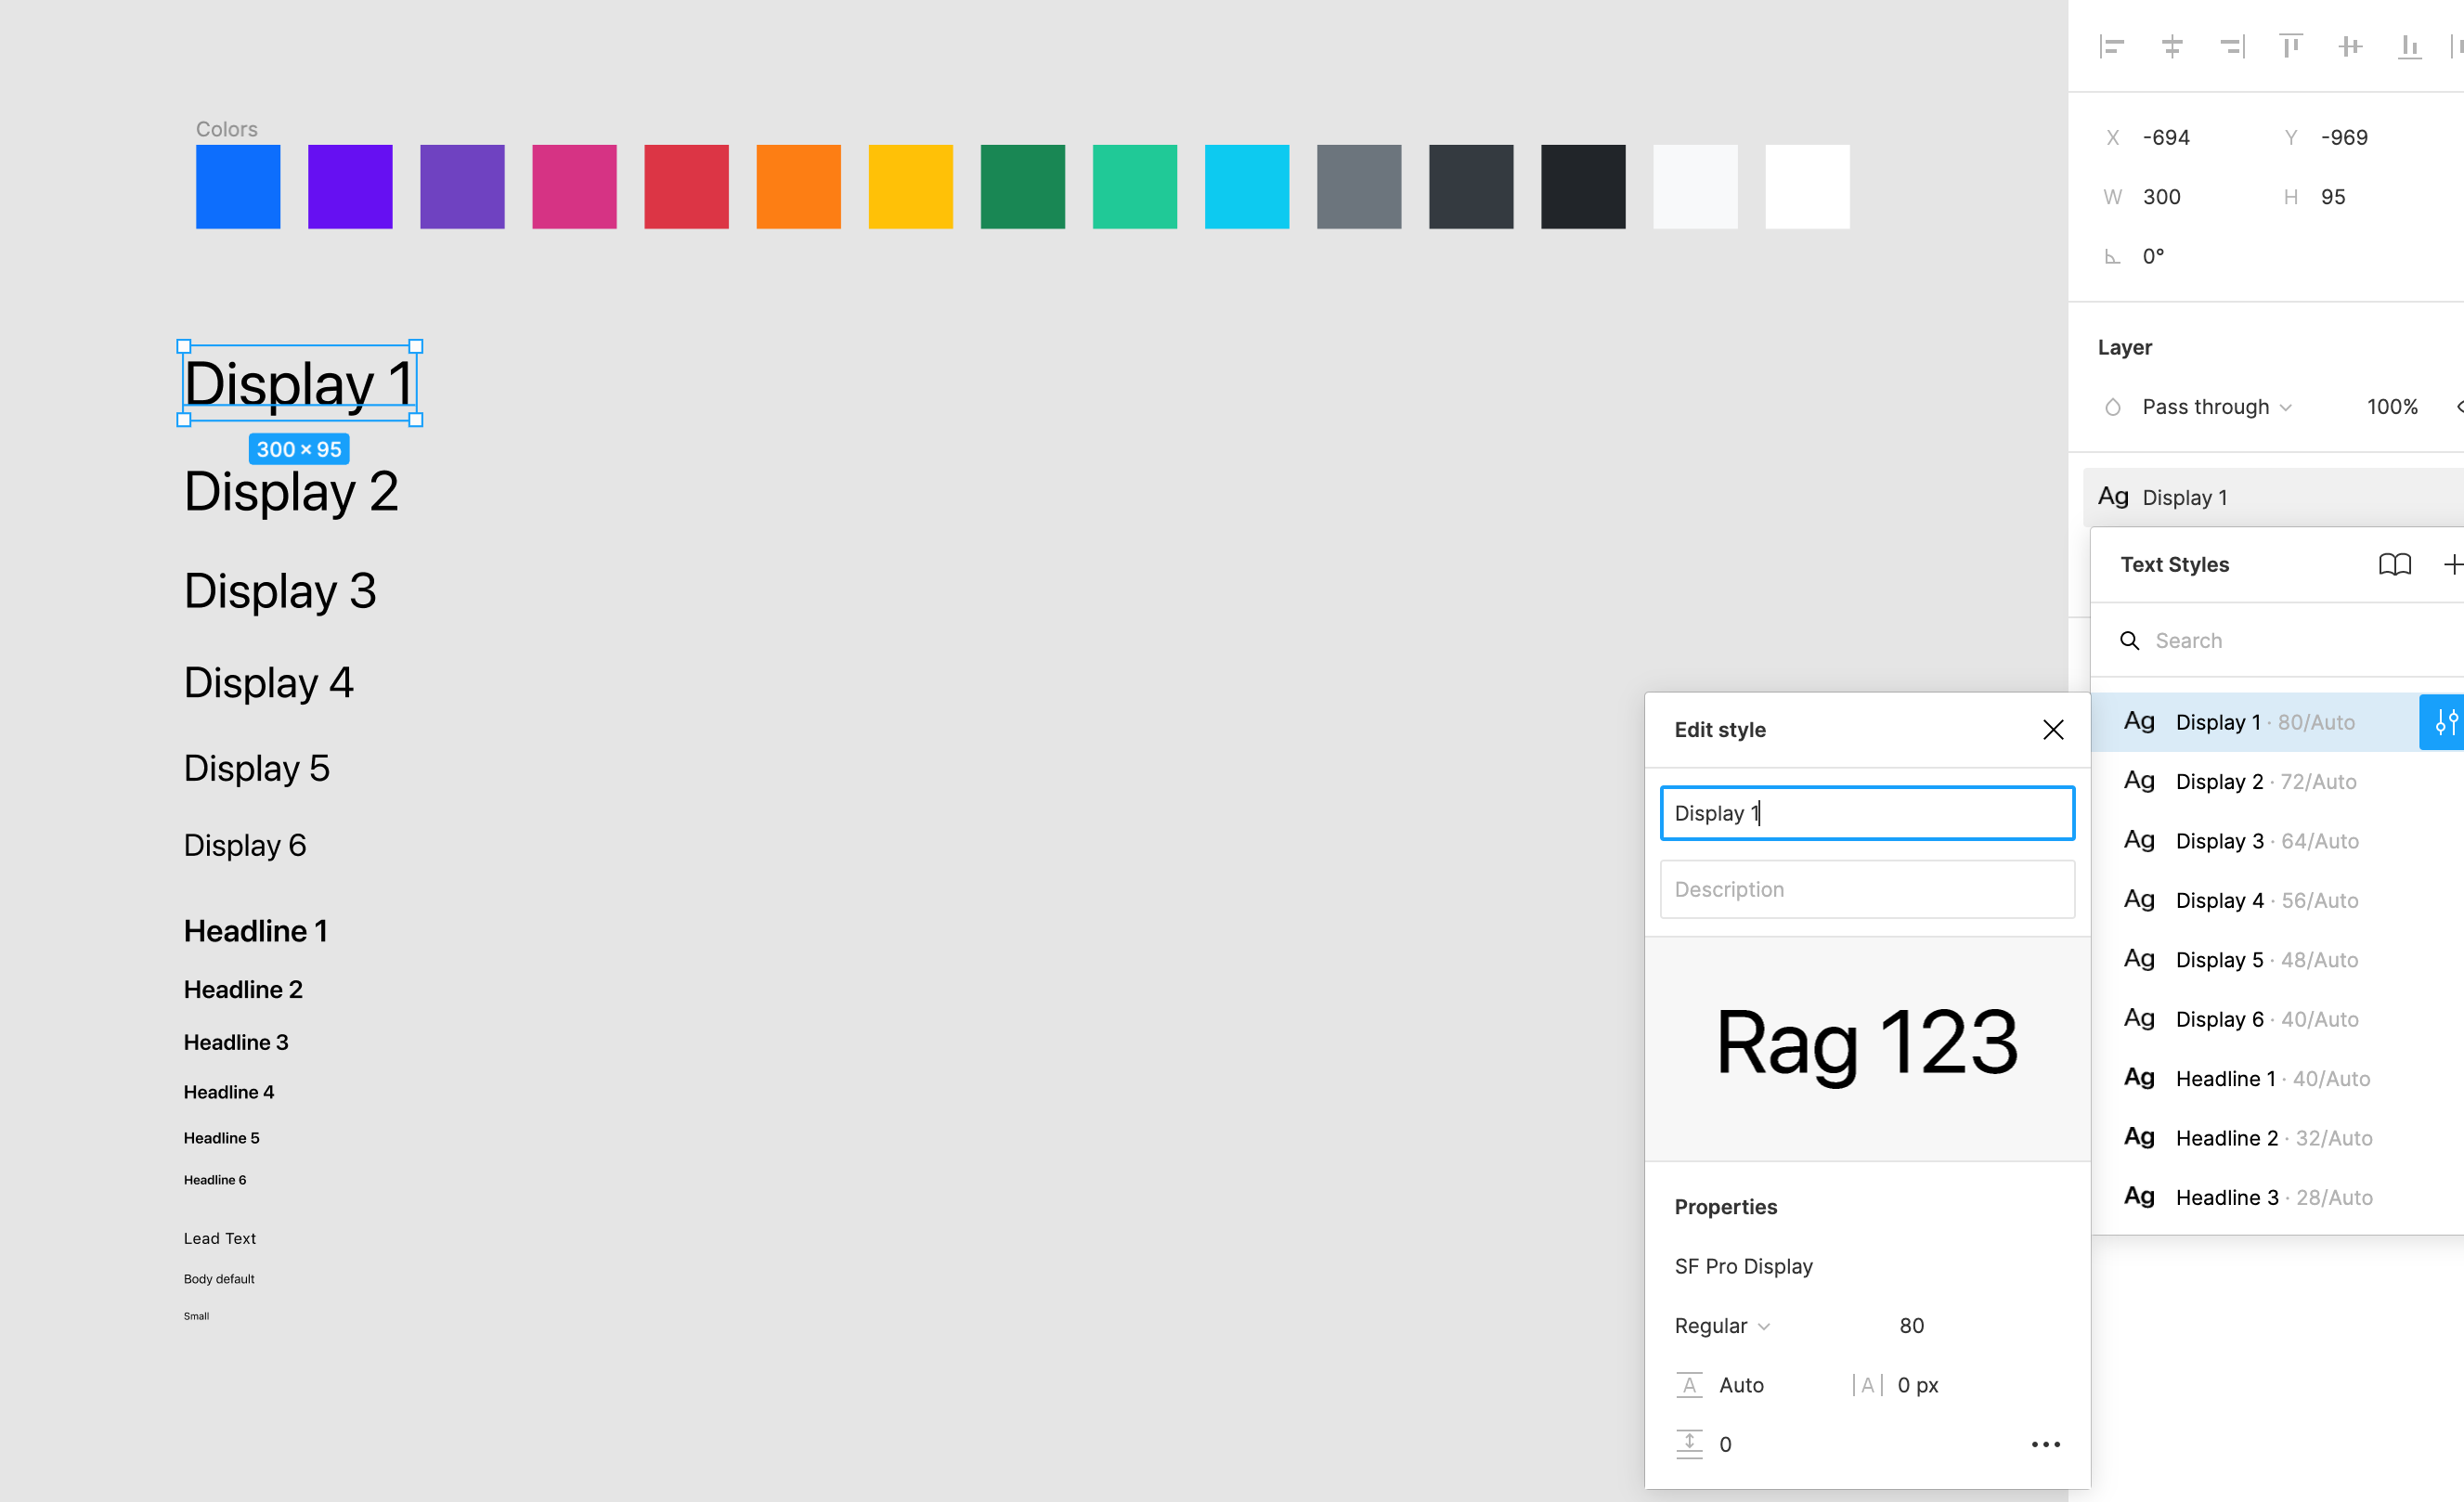Open the Regular font weight dropdown
Viewport: 2464px width, 1502px height.
pyautogui.click(x=1721, y=1325)
